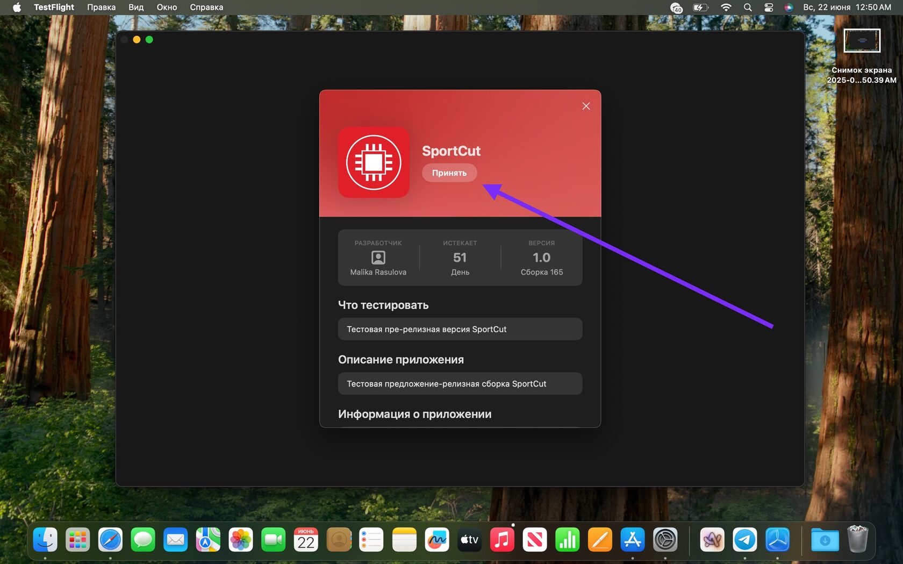Select the Снимок экрана file on the desktop
The image size is (903, 564).
click(862, 56)
